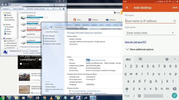Toggle the preview pane icon in Explorer

pos(60,9)
